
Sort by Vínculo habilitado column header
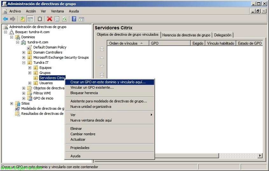pyautogui.click(x=221, y=43)
